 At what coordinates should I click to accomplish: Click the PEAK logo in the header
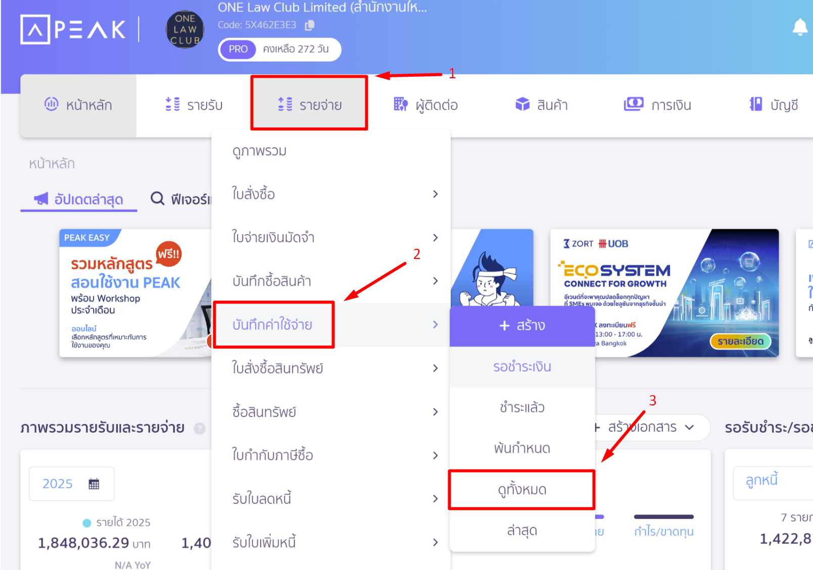pyautogui.click(x=73, y=30)
